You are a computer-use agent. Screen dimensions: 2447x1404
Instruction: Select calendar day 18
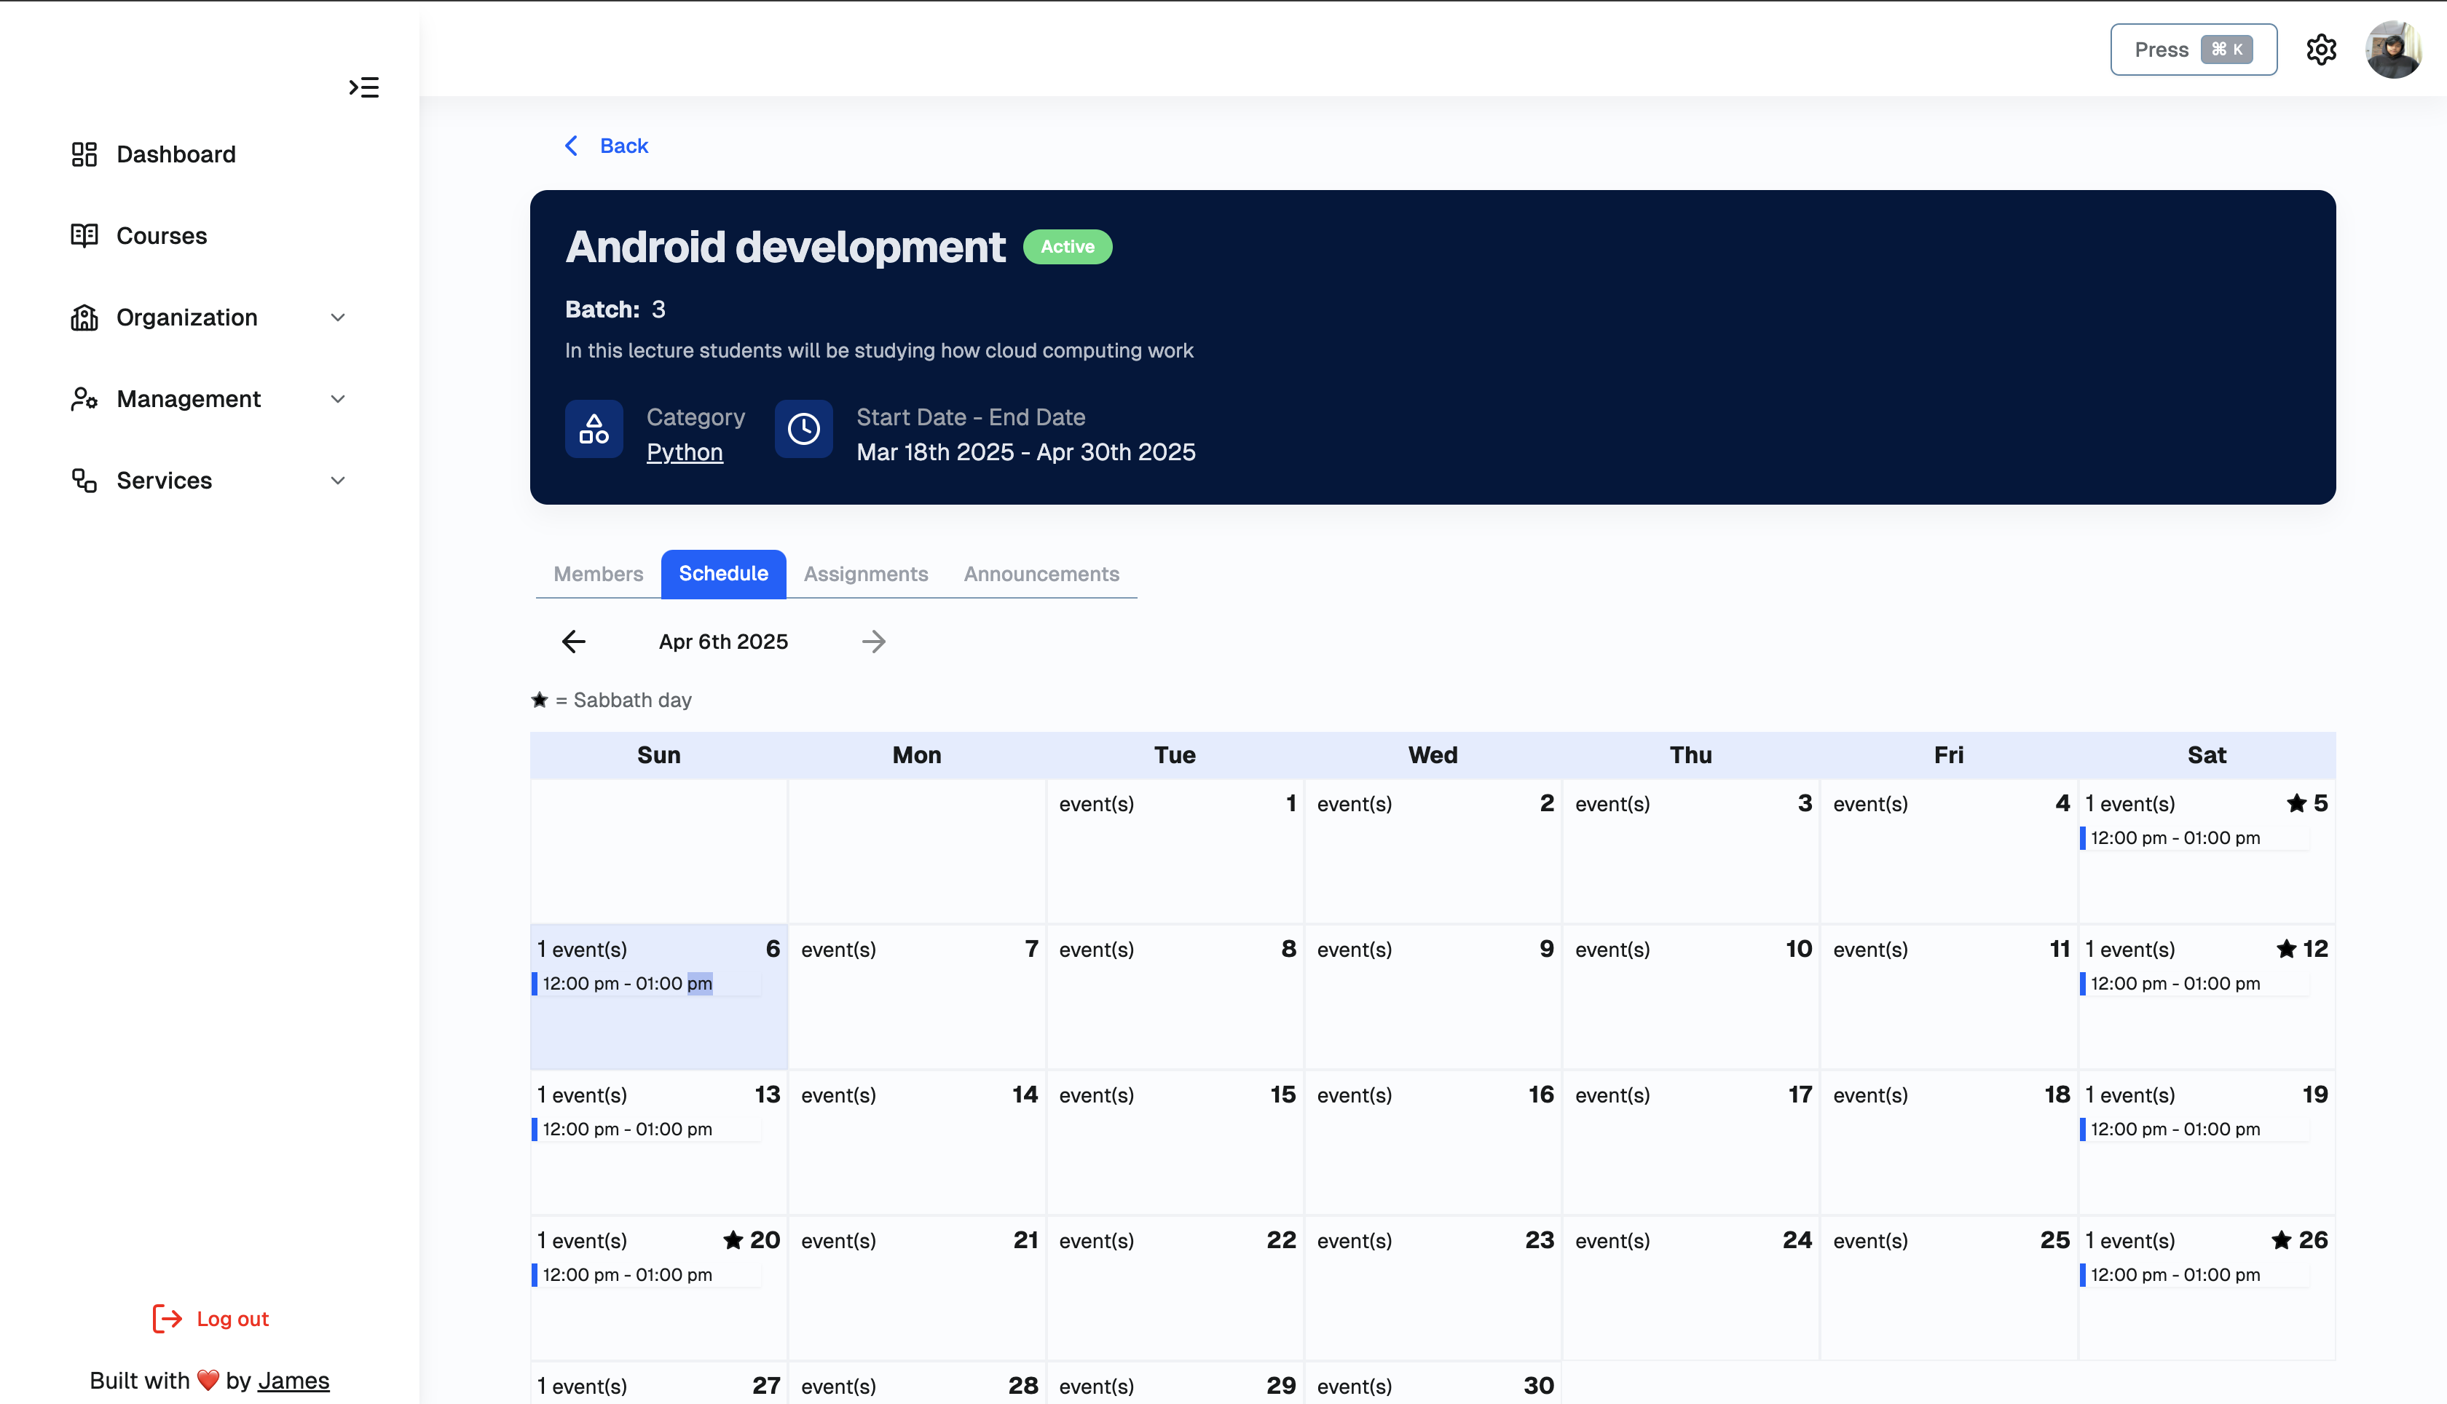[1949, 1143]
